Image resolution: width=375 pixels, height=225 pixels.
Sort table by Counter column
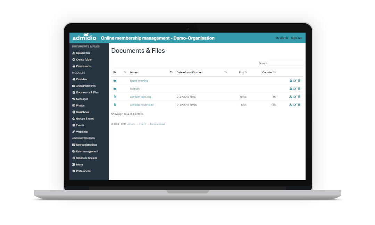[x=267, y=72]
